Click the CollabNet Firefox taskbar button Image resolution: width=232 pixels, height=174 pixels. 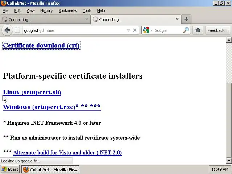coord(50,169)
